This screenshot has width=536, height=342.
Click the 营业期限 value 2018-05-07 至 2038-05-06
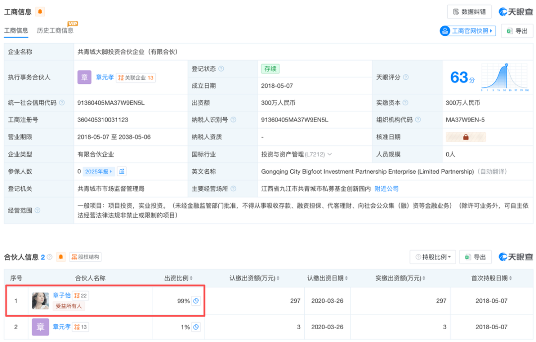114,137
